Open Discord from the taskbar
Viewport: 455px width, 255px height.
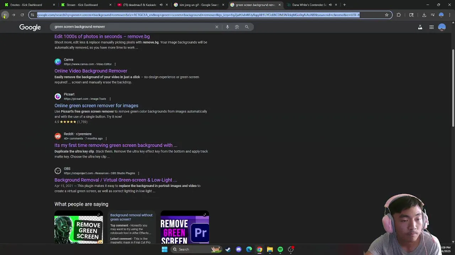239,249
